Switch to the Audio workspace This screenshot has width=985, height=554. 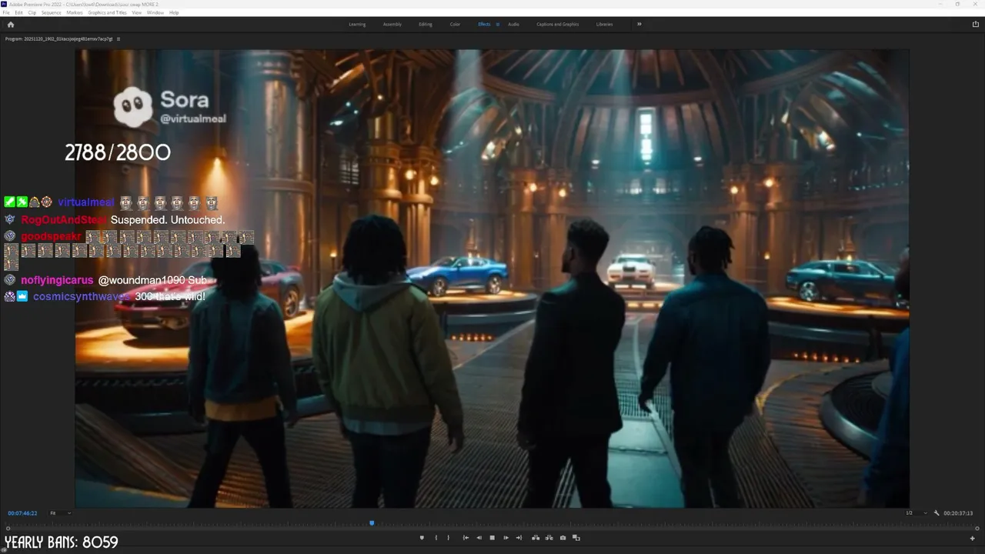pyautogui.click(x=513, y=25)
